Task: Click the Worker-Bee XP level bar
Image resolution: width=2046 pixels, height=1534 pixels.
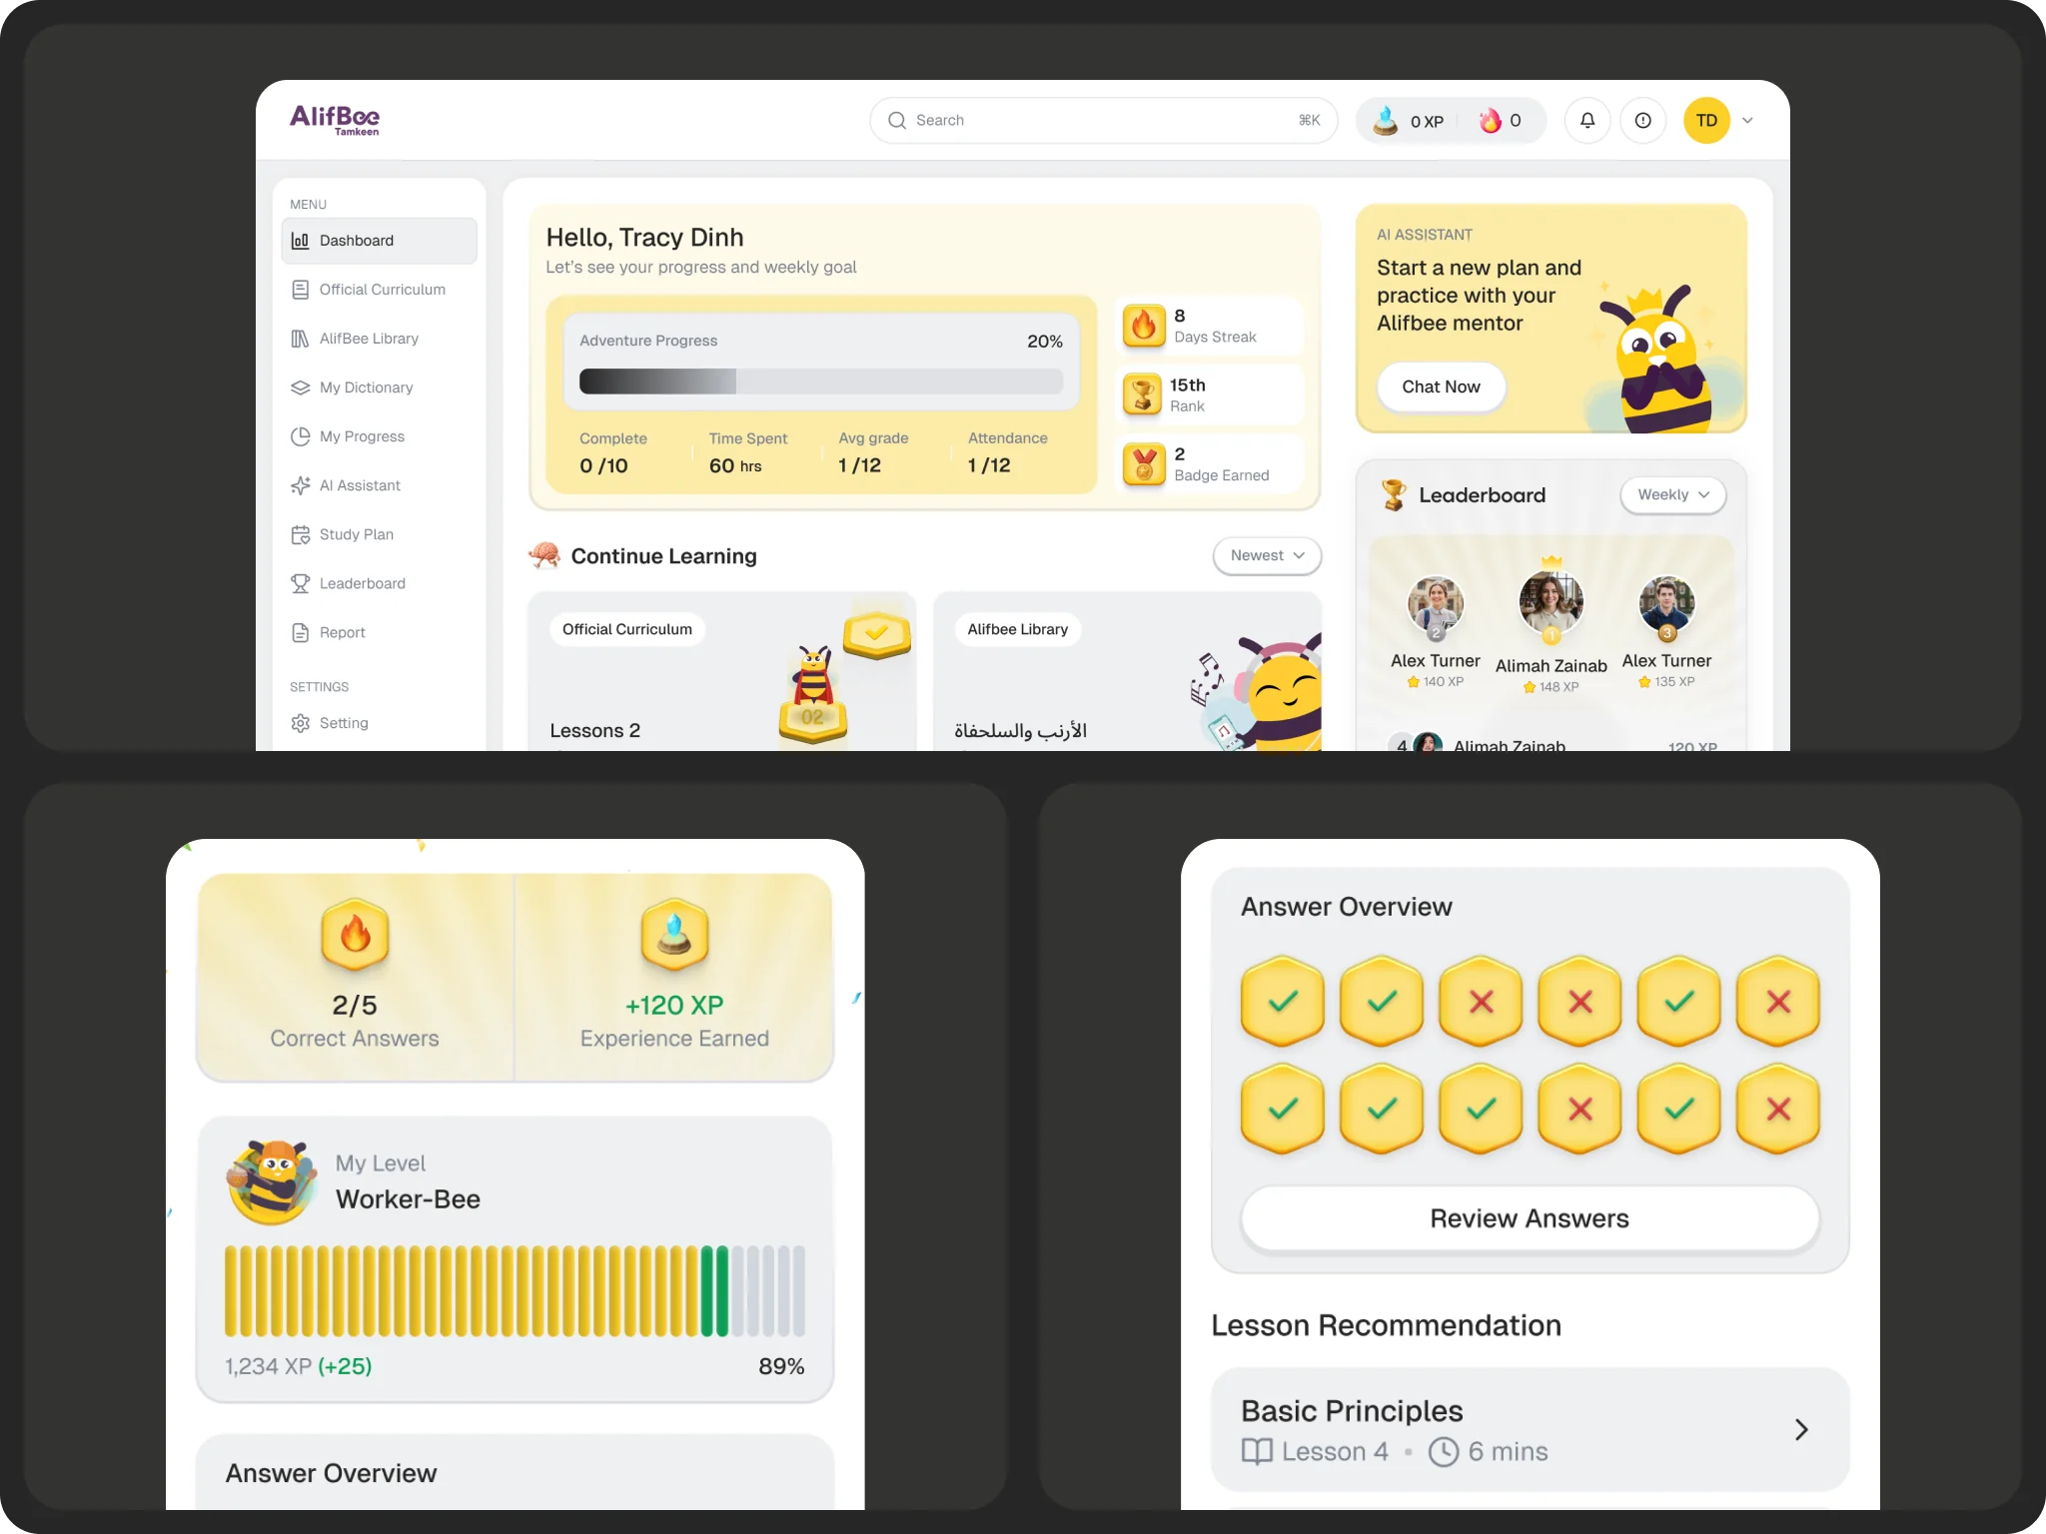Action: coord(514,1290)
